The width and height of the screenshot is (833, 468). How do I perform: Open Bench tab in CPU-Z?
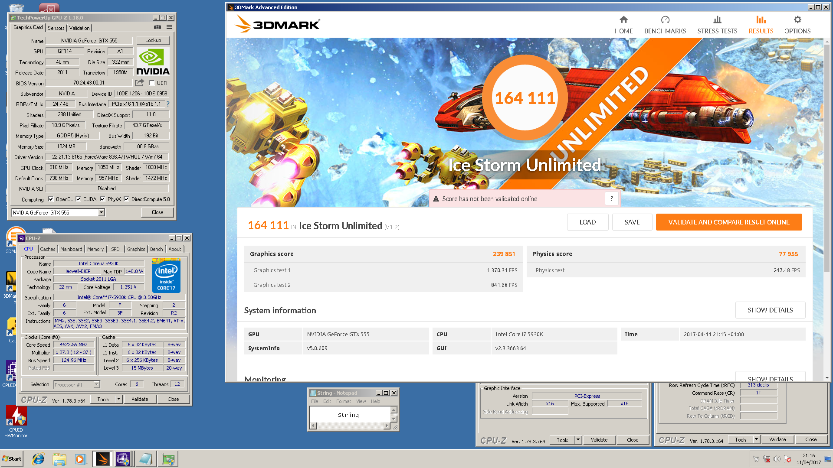click(157, 249)
